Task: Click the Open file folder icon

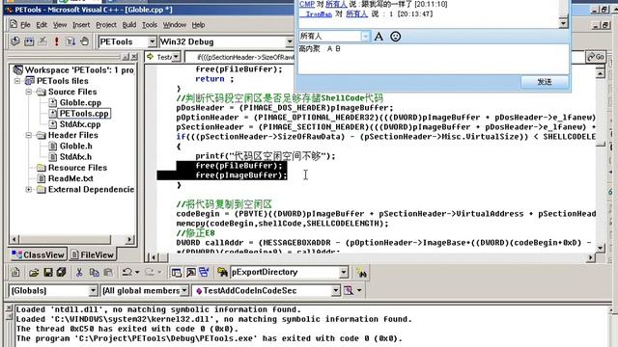Action: pyautogui.click(x=34, y=272)
